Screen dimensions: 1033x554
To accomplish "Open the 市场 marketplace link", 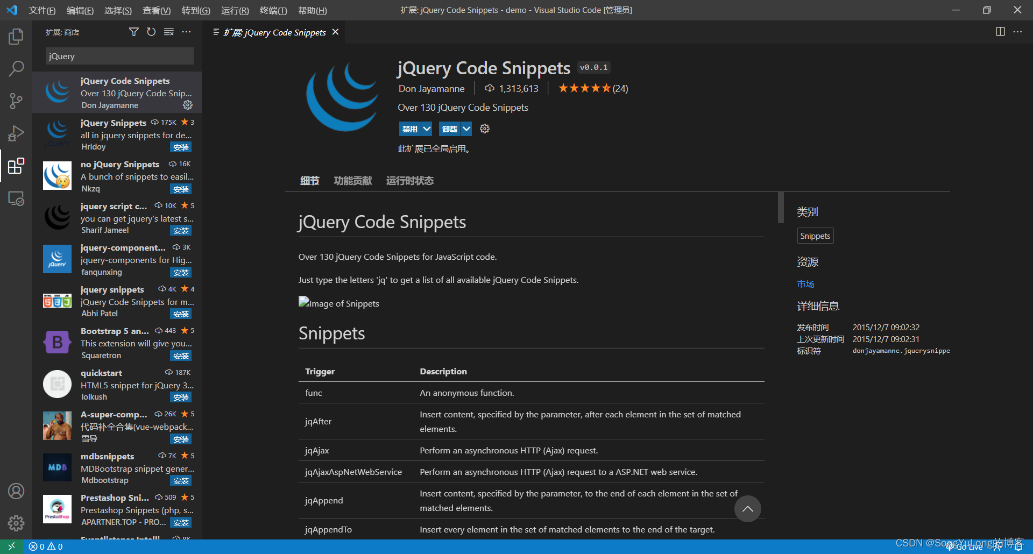I will pyautogui.click(x=805, y=284).
